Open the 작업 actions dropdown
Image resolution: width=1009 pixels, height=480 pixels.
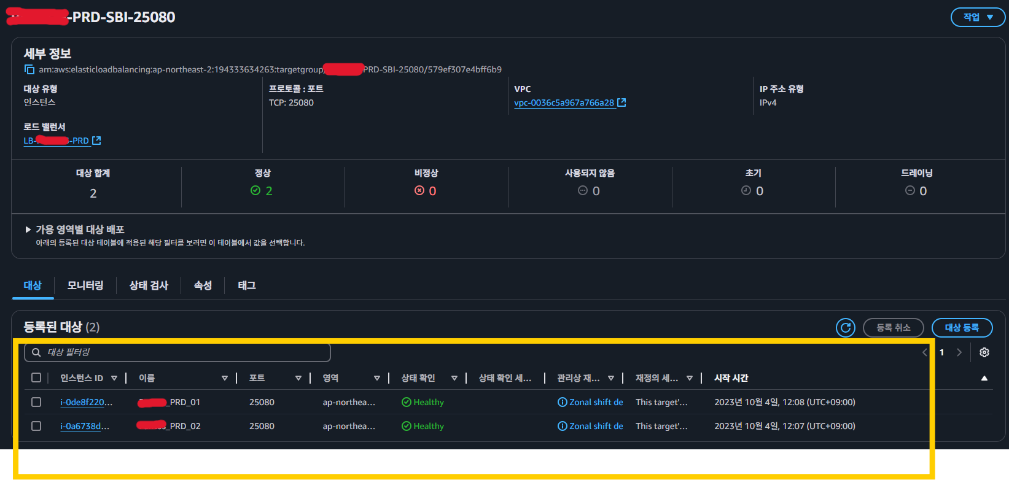(x=977, y=17)
